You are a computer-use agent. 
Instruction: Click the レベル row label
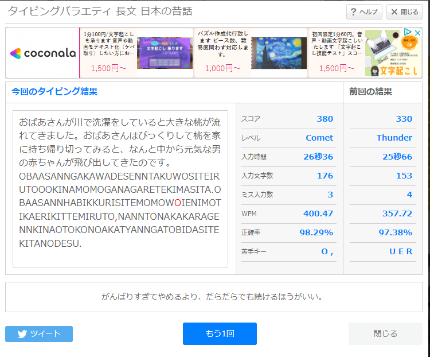[251, 138]
